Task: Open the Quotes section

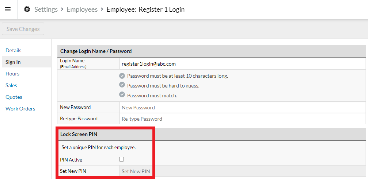Action: click(14, 97)
